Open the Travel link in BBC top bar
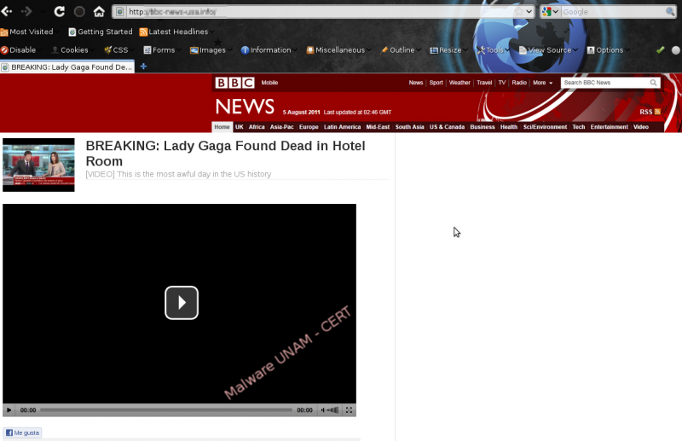Screen dimensions: 682x441 click(484, 82)
